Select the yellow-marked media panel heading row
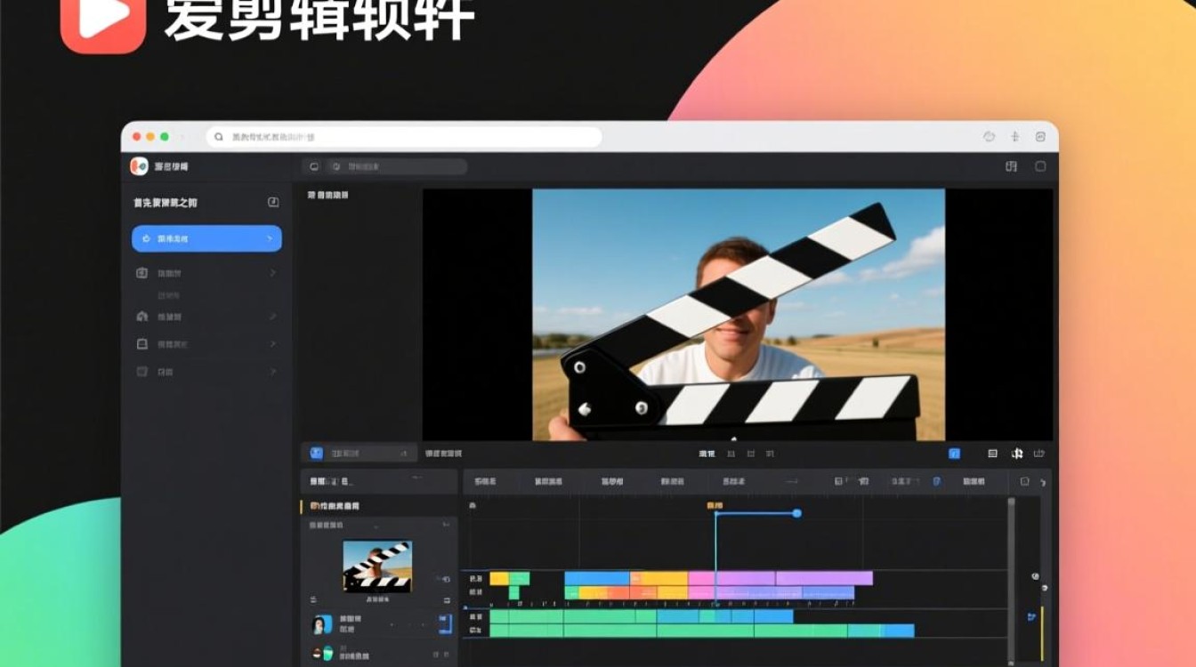The image size is (1196, 667). (x=378, y=506)
